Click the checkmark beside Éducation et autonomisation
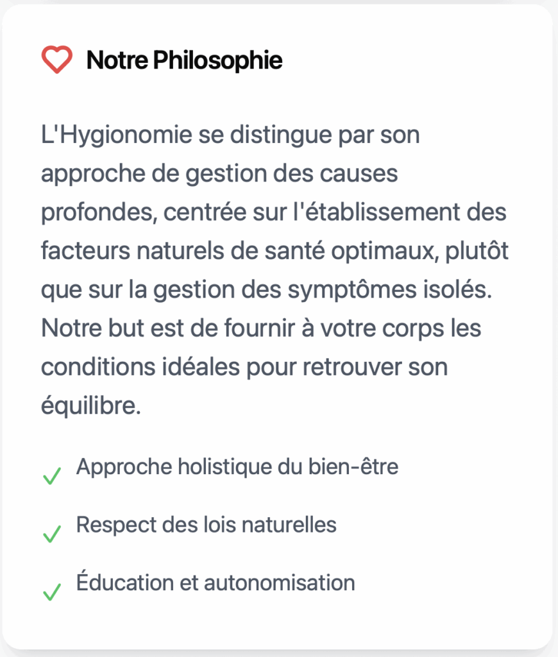 (51, 592)
